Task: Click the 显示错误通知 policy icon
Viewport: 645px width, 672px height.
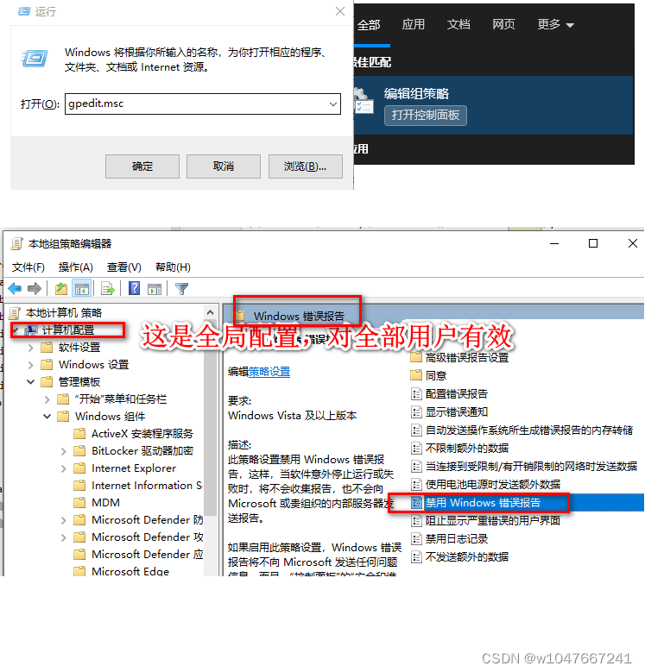Action: 416,411
